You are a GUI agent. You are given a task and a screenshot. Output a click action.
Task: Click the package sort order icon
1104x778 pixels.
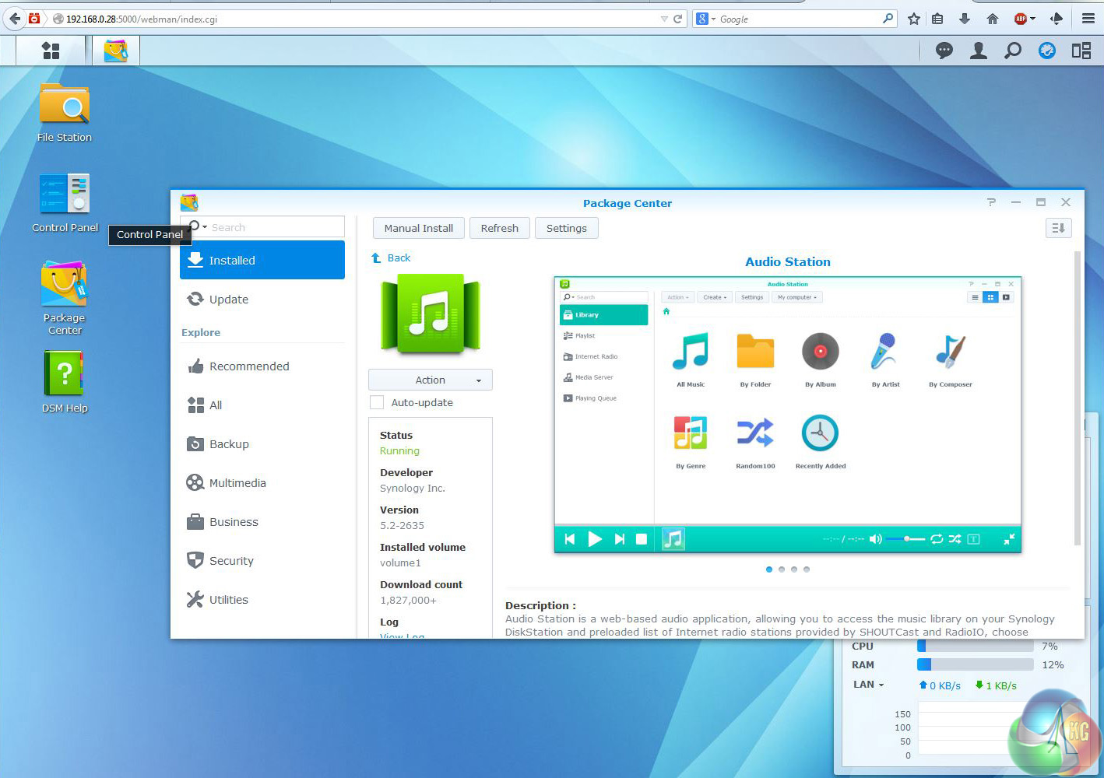click(x=1059, y=228)
